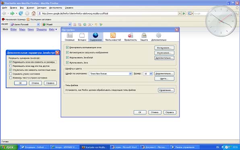Click the green round PROMT toolbar icon
This screenshot has height=150, width=240.
coord(85,25)
